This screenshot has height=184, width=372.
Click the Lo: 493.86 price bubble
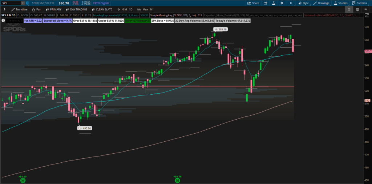coord(85,128)
